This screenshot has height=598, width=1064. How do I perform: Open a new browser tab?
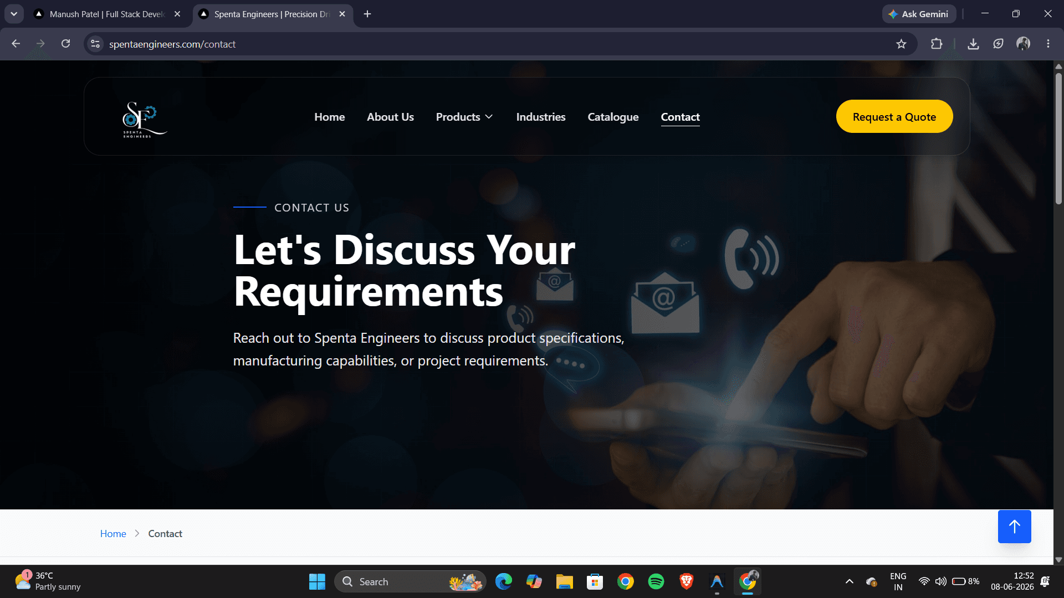tap(367, 14)
